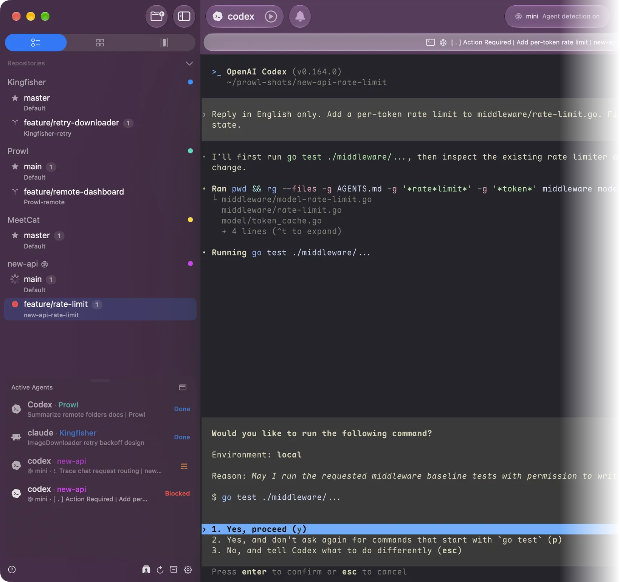This screenshot has width=620, height=582.
Task: Click the archive box icon
Action: 174,570
